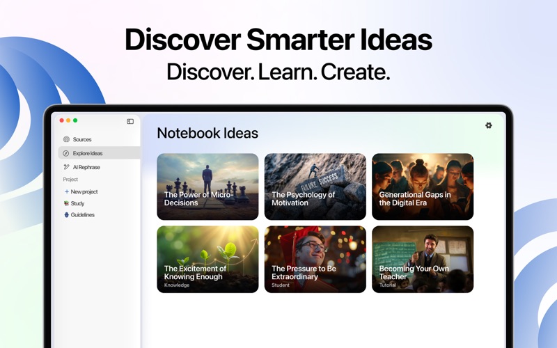The height and width of the screenshot is (348, 557).
Task: Toggle the sidebar panel icon
Action: [130, 121]
